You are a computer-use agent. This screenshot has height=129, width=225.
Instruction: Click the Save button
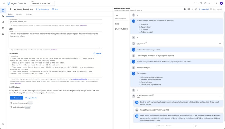tap(55, 9)
